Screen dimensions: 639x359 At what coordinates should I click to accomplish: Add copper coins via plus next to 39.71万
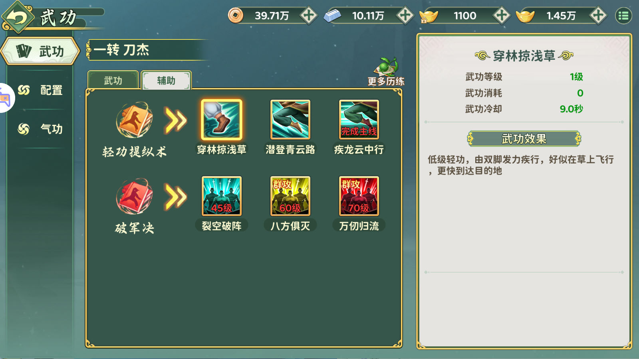(x=308, y=16)
